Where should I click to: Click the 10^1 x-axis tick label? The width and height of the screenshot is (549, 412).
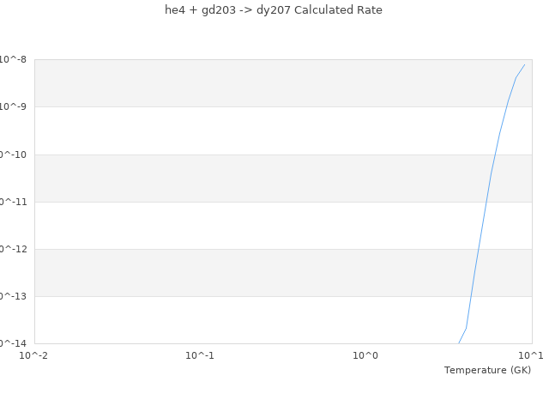[531, 355]
